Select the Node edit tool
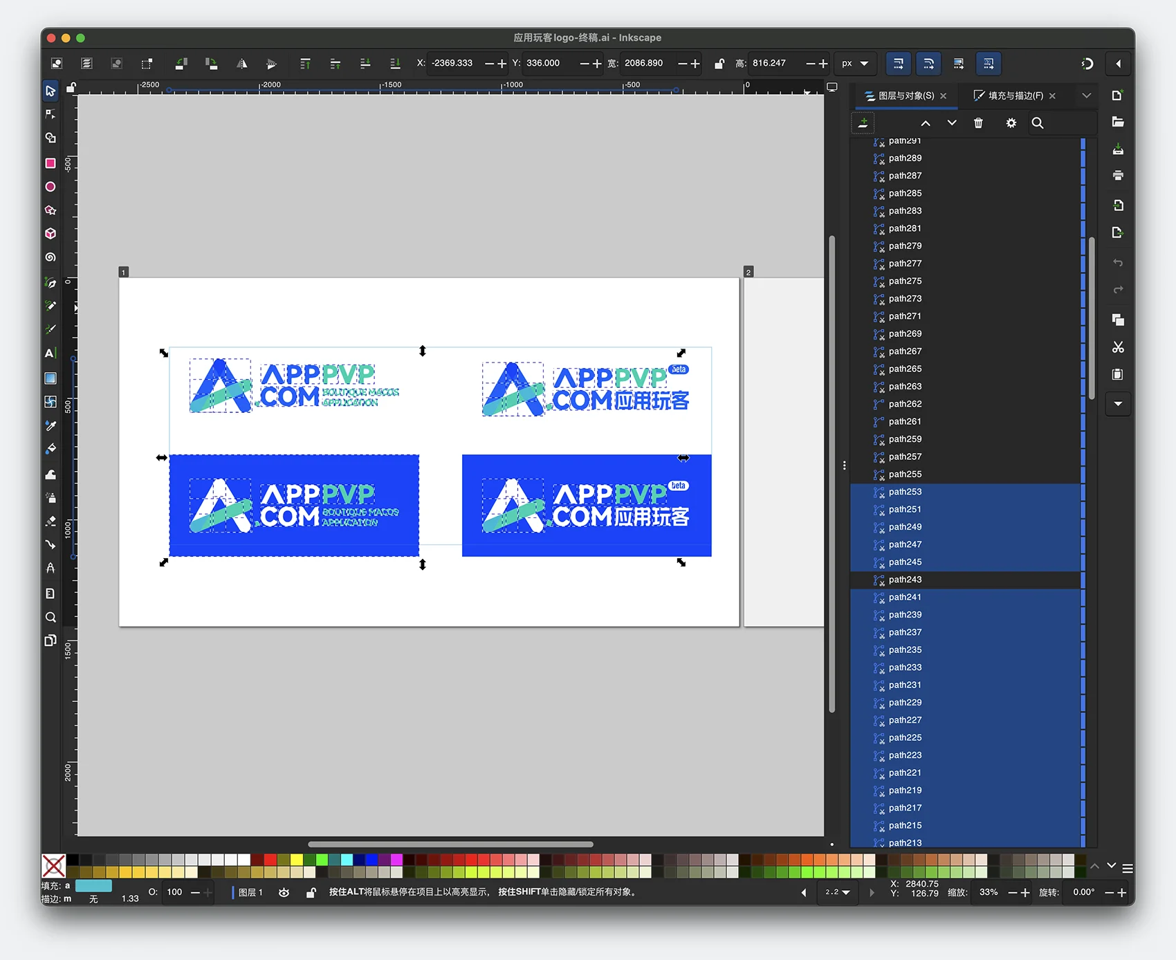The width and height of the screenshot is (1176, 960). [x=50, y=114]
